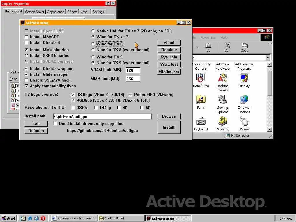Image resolution: width=296 pixels, height=222 pixels.
Task: Expand the toolbar overflow chevron
Action: coord(270,44)
